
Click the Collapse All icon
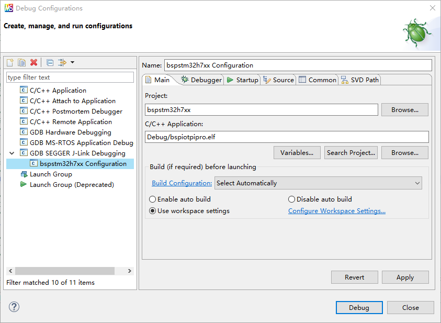(x=50, y=63)
